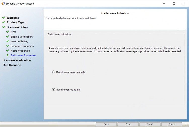Click the green checkmark beside Host
The image size is (189, 127).
tap(8, 32)
